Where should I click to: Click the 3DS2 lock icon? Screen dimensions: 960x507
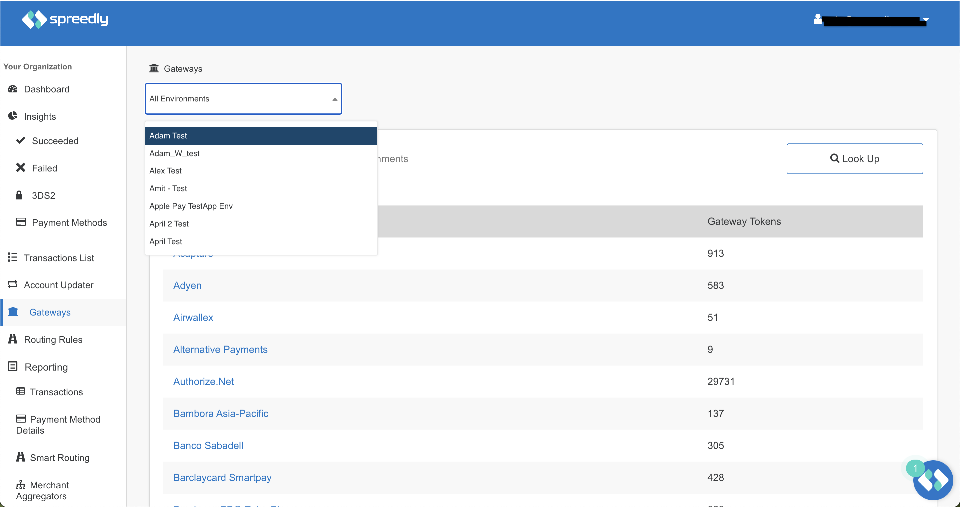[19, 195]
